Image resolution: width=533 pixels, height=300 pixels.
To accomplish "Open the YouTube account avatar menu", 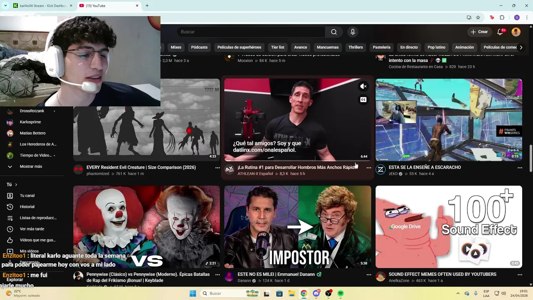I will 516,32.
